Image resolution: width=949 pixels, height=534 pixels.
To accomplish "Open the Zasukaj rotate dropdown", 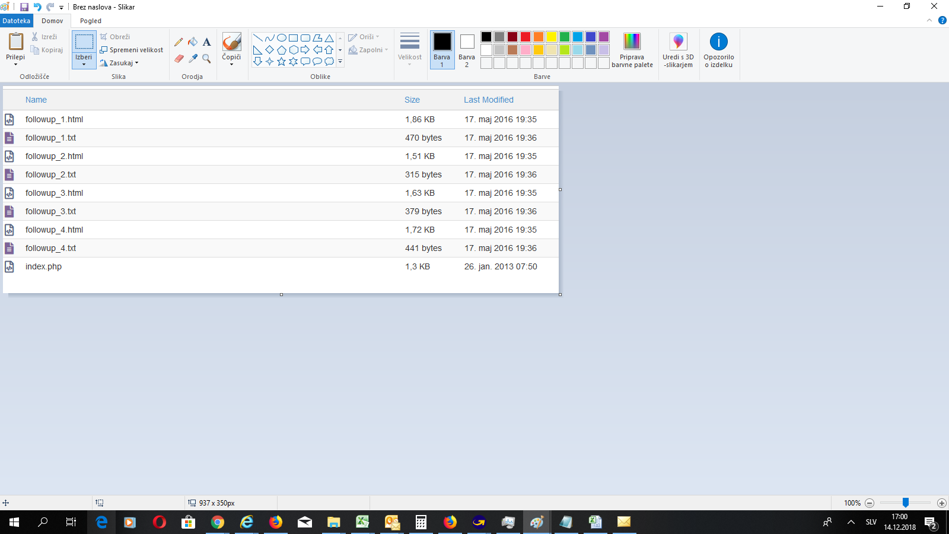I will (119, 63).
